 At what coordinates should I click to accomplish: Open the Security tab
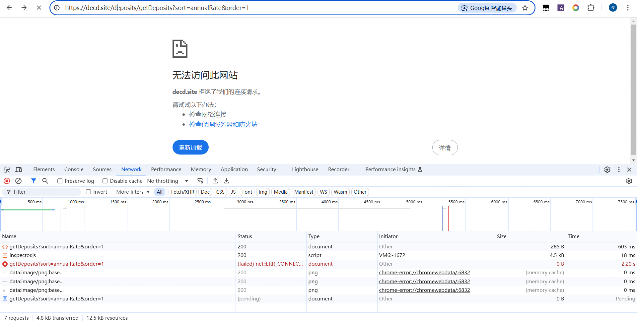(267, 169)
